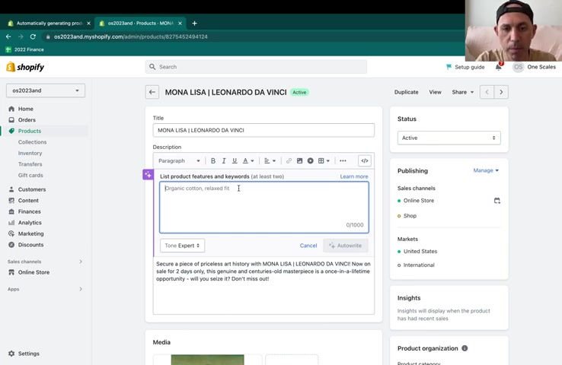Open Settings at the sidebar bottom

[29, 354]
